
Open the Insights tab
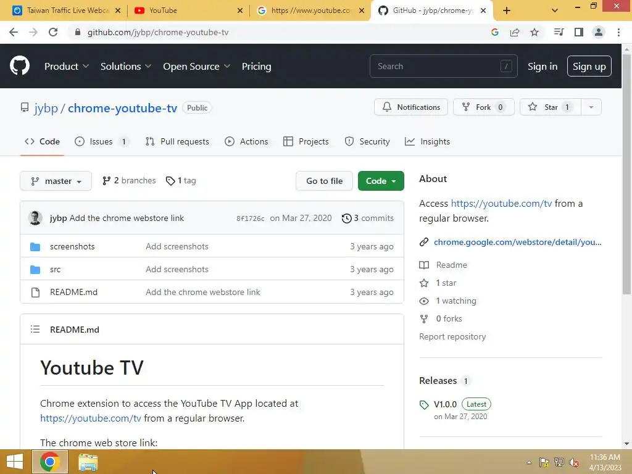point(427,141)
